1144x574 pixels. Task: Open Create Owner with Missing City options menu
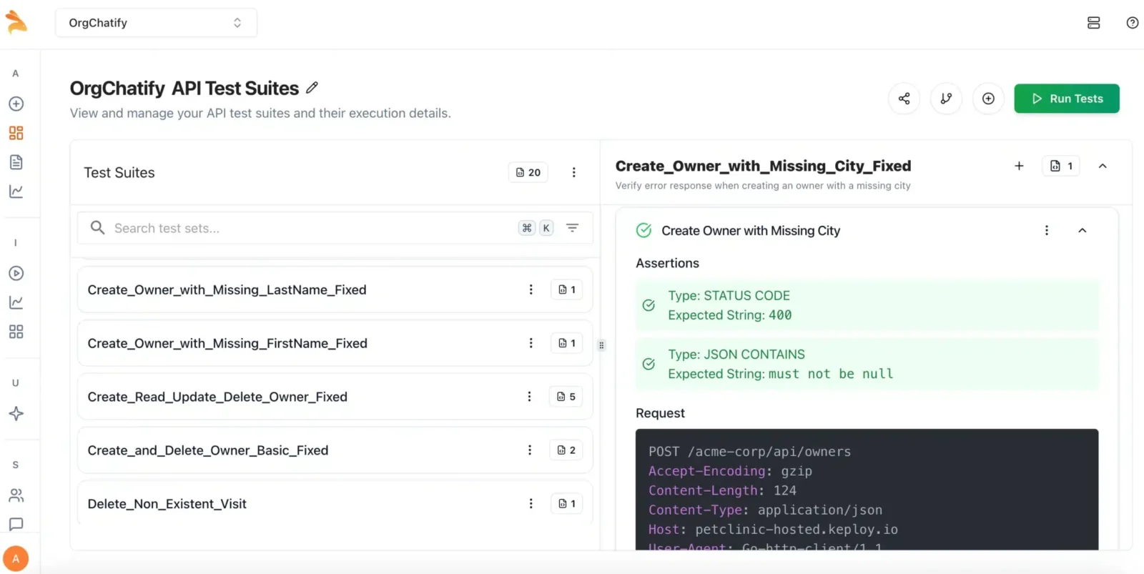(1047, 230)
